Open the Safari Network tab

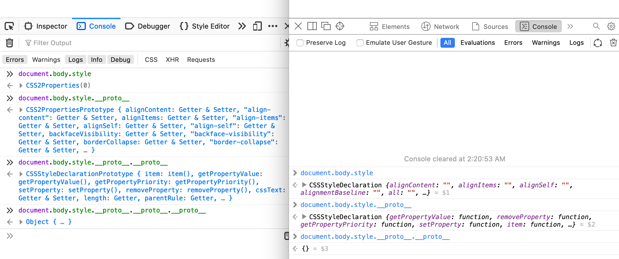(440, 27)
